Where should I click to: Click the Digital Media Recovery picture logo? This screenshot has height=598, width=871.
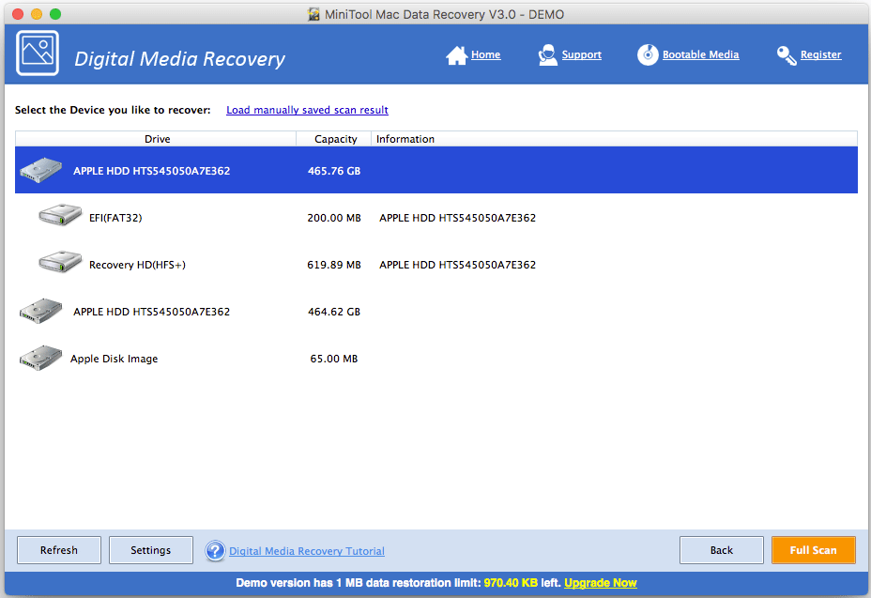[x=38, y=54]
